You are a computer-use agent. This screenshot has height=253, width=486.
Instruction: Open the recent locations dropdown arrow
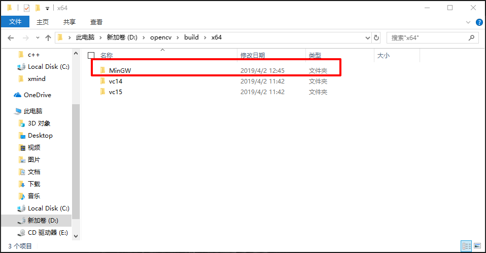point(38,38)
